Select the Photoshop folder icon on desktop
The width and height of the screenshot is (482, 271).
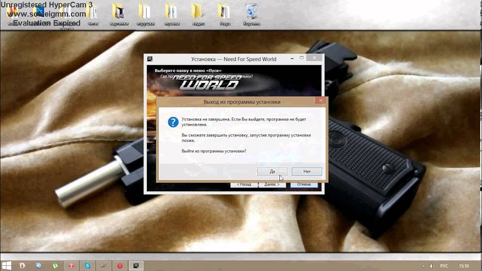[40, 12]
